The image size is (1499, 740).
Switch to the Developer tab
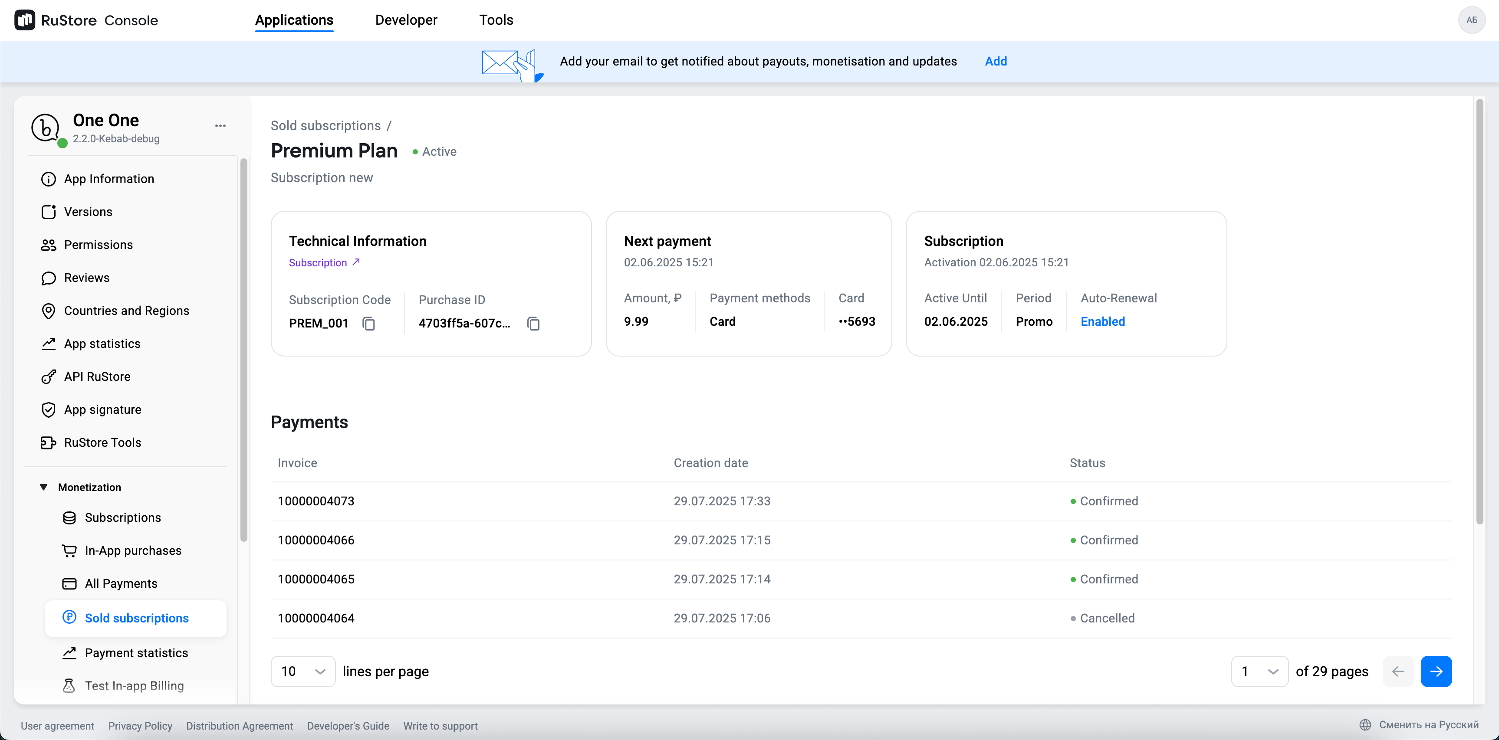406,20
